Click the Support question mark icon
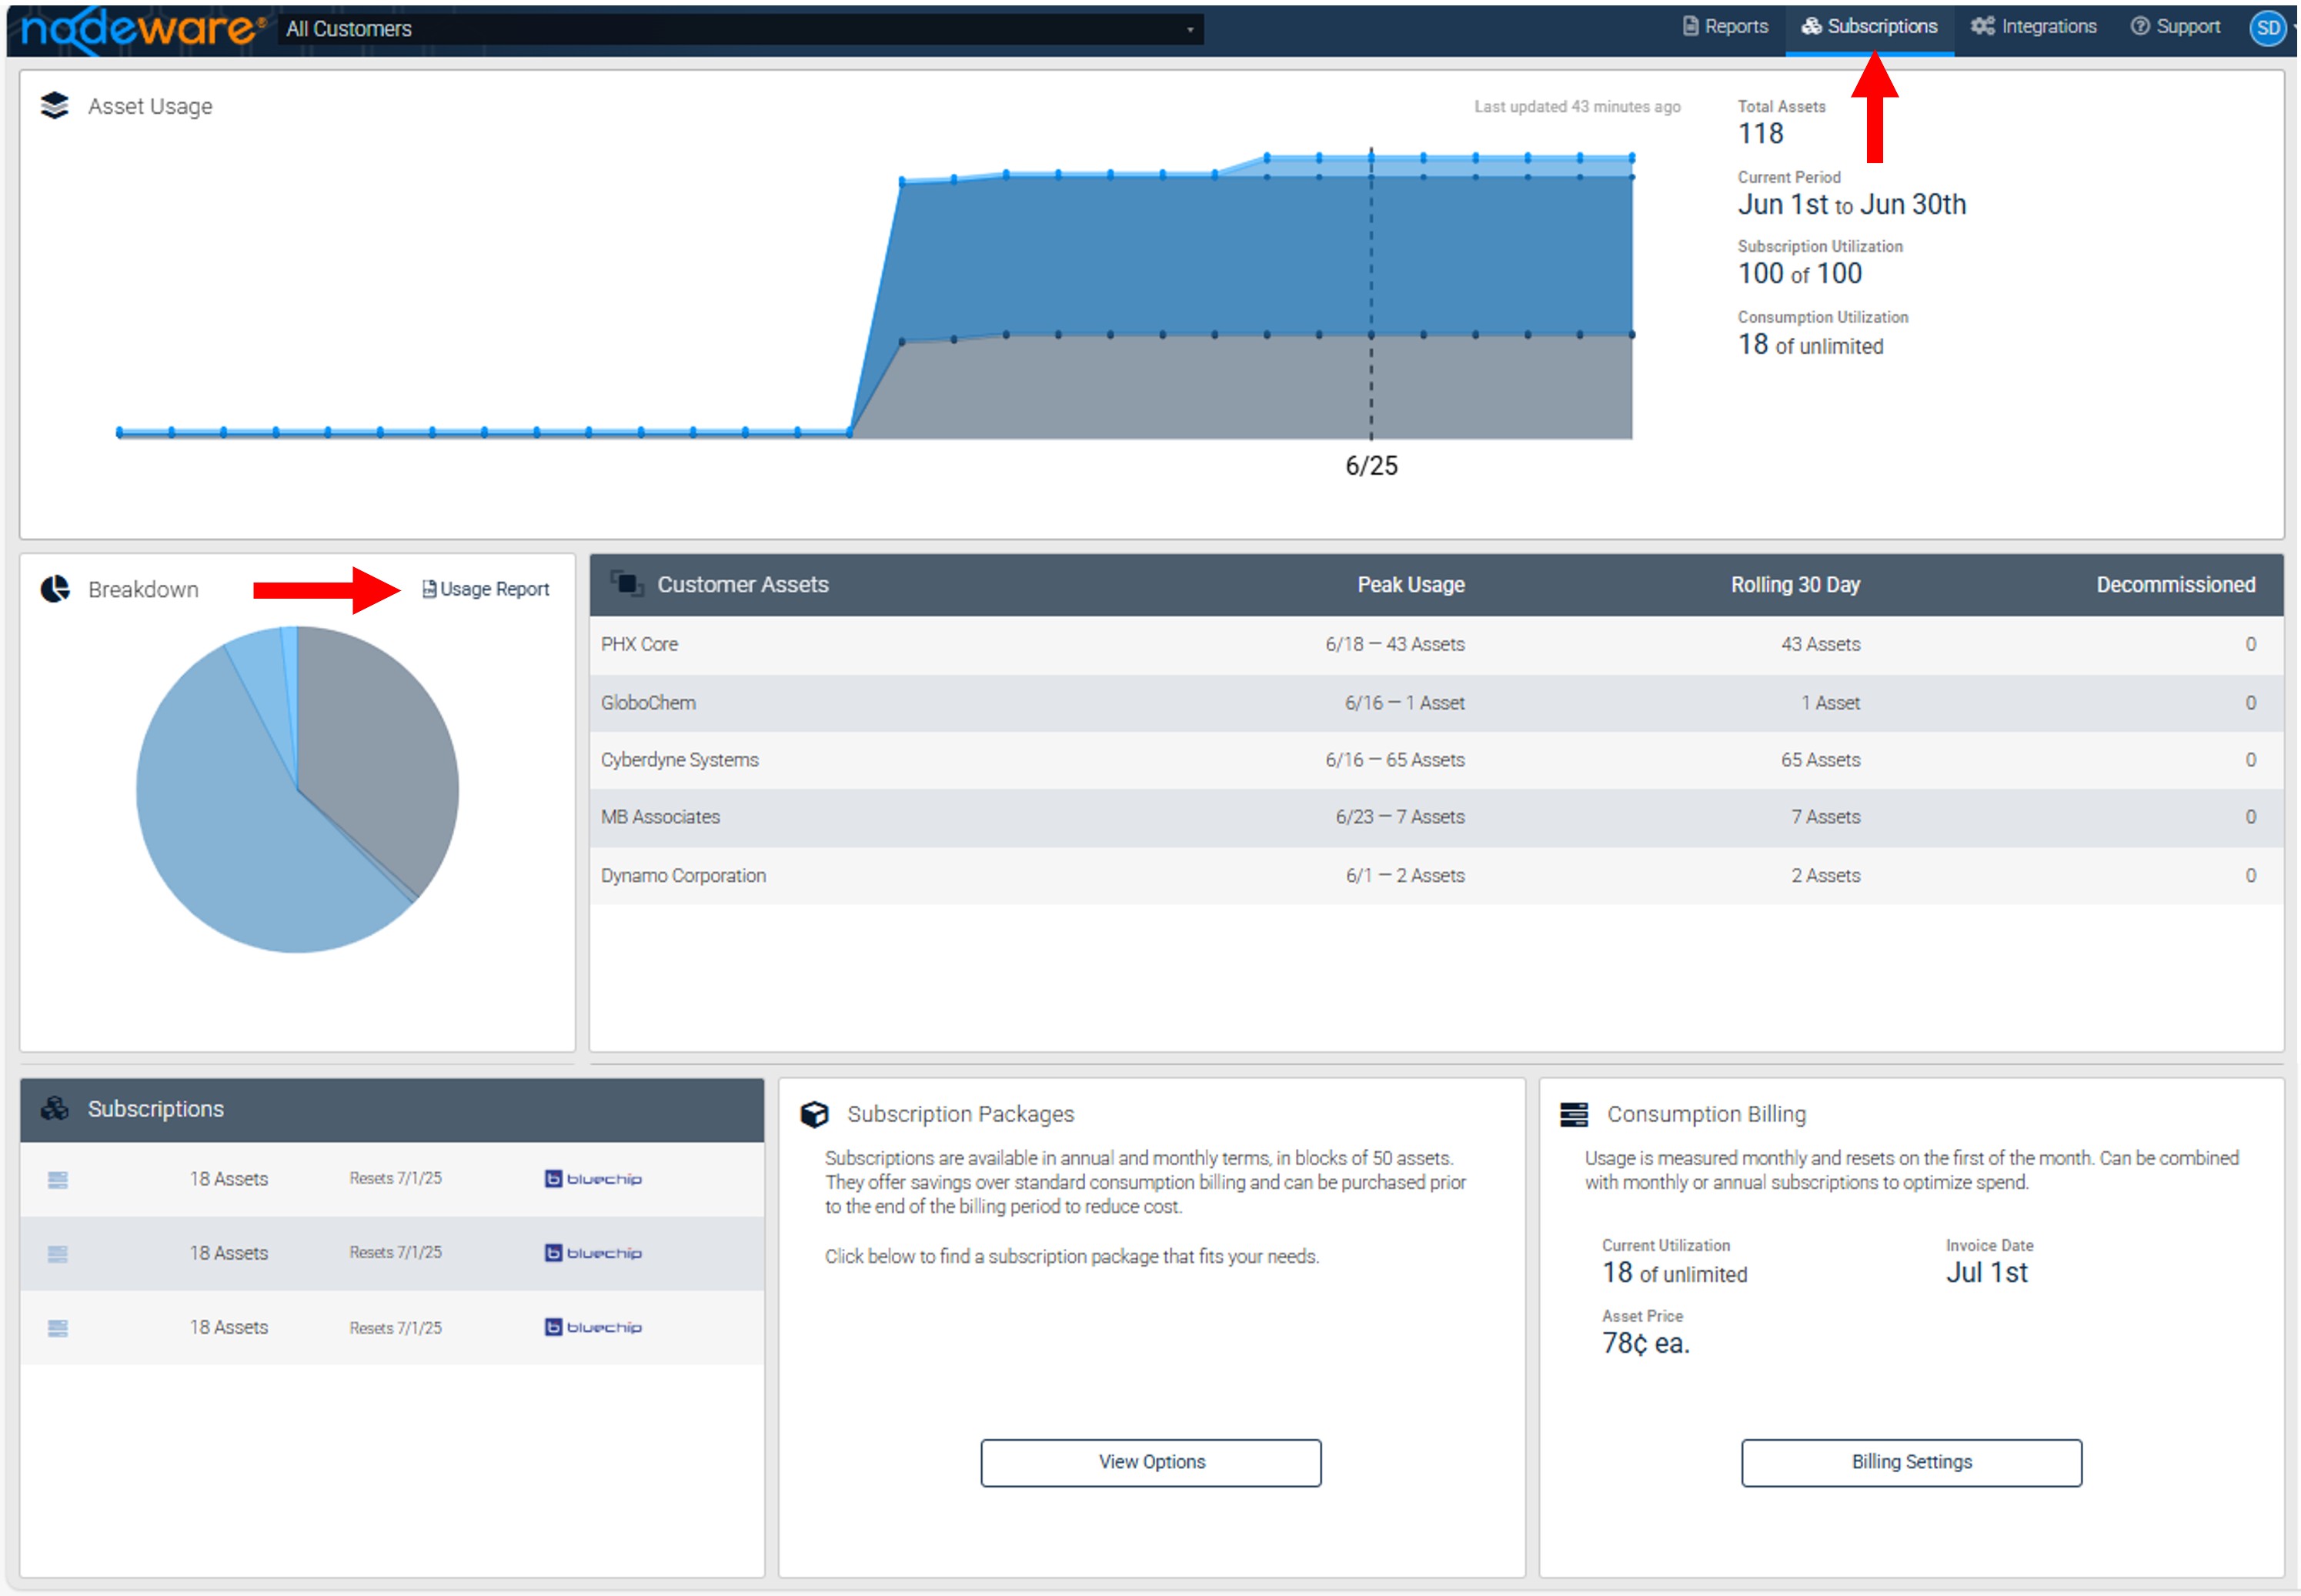Image resolution: width=2301 pixels, height=1596 pixels. (2139, 26)
